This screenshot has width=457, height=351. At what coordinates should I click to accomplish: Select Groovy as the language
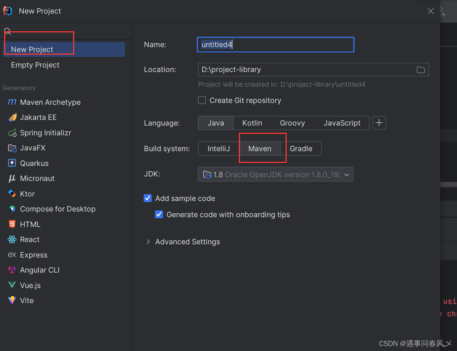(x=292, y=123)
